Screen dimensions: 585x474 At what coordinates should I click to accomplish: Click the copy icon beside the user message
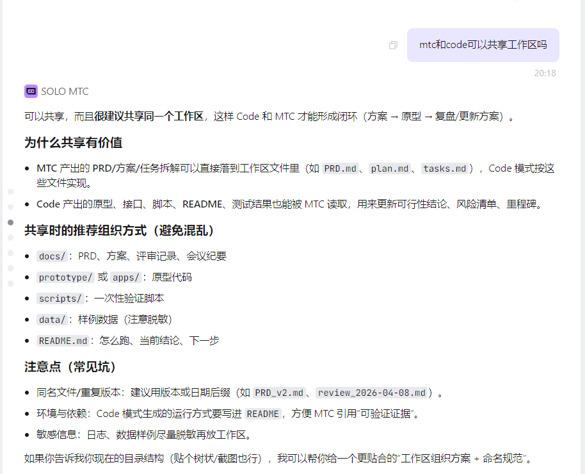tap(393, 45)
